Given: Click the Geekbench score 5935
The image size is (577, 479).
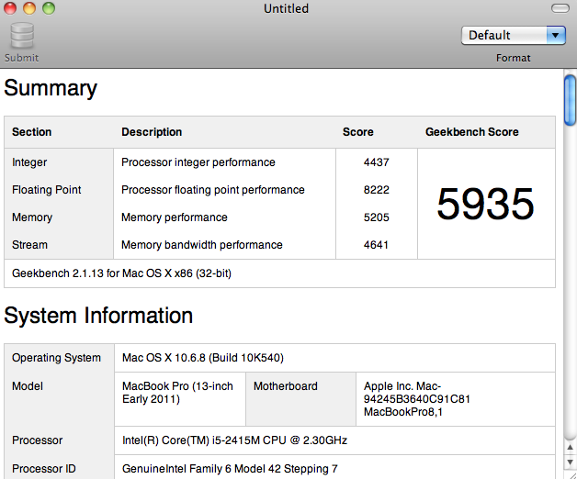Looking at the screenshot, I should click(485, 204).
